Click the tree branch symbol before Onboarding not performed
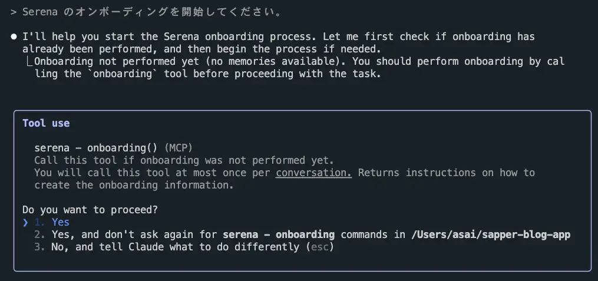The height and width of the screenshot is (281, 598). tap(29, 61)
